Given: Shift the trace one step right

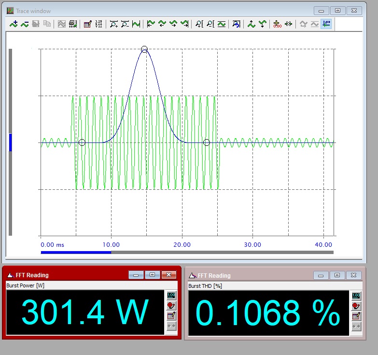Looking at the screenshot, I should point(173,24).
